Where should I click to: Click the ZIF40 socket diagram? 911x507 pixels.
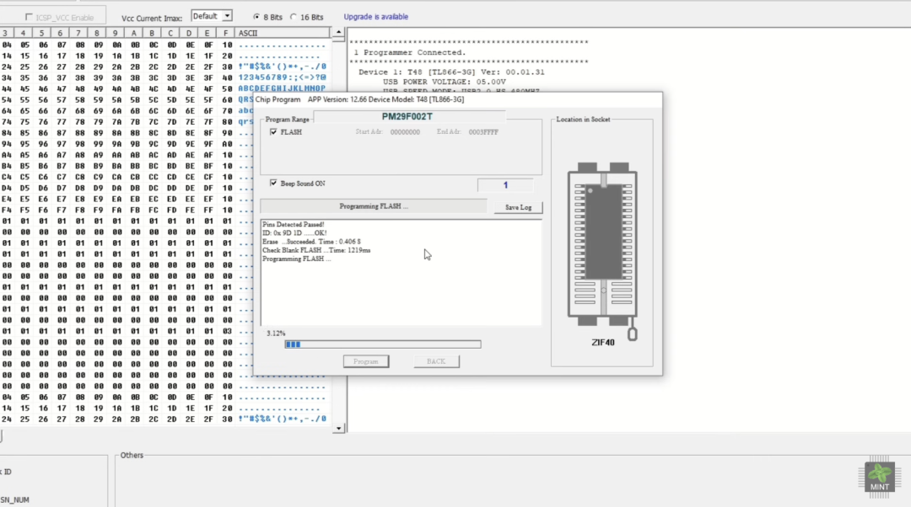coord(602,244)
